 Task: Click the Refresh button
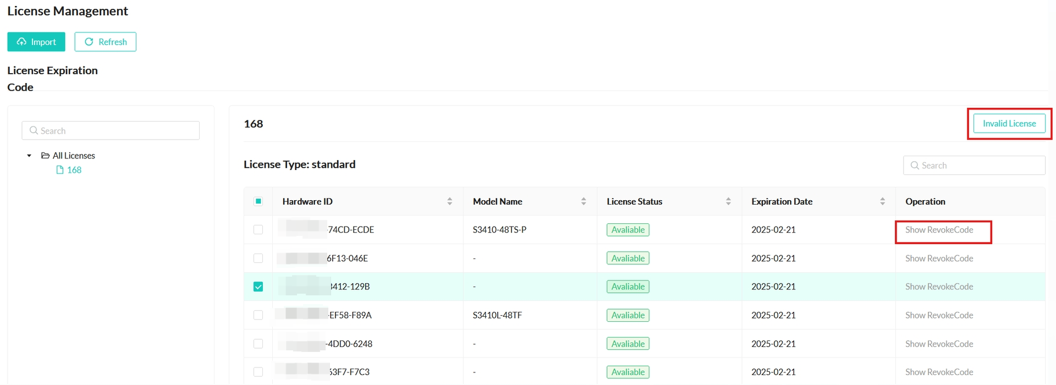(x=106, y=42)
